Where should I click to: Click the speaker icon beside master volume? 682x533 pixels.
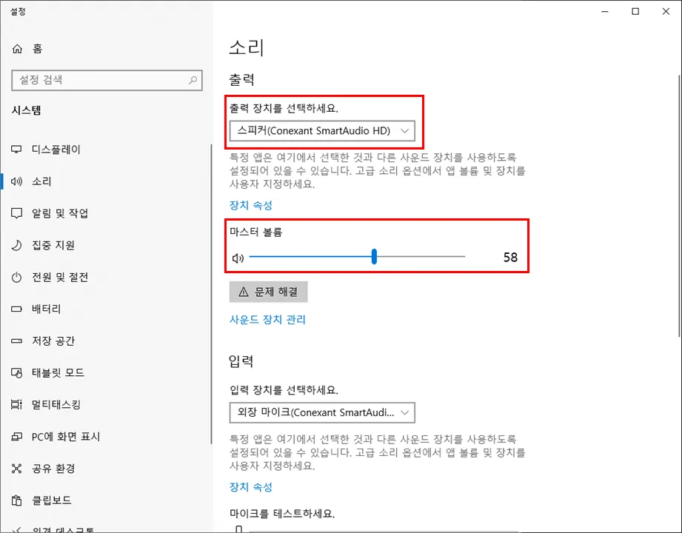(x=238, y=256)
